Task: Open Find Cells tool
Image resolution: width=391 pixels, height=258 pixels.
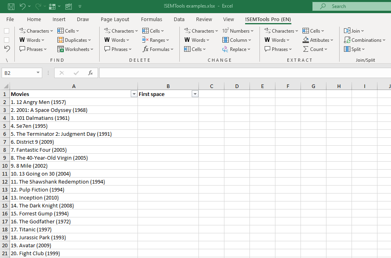Action: (x=68, y=31)
